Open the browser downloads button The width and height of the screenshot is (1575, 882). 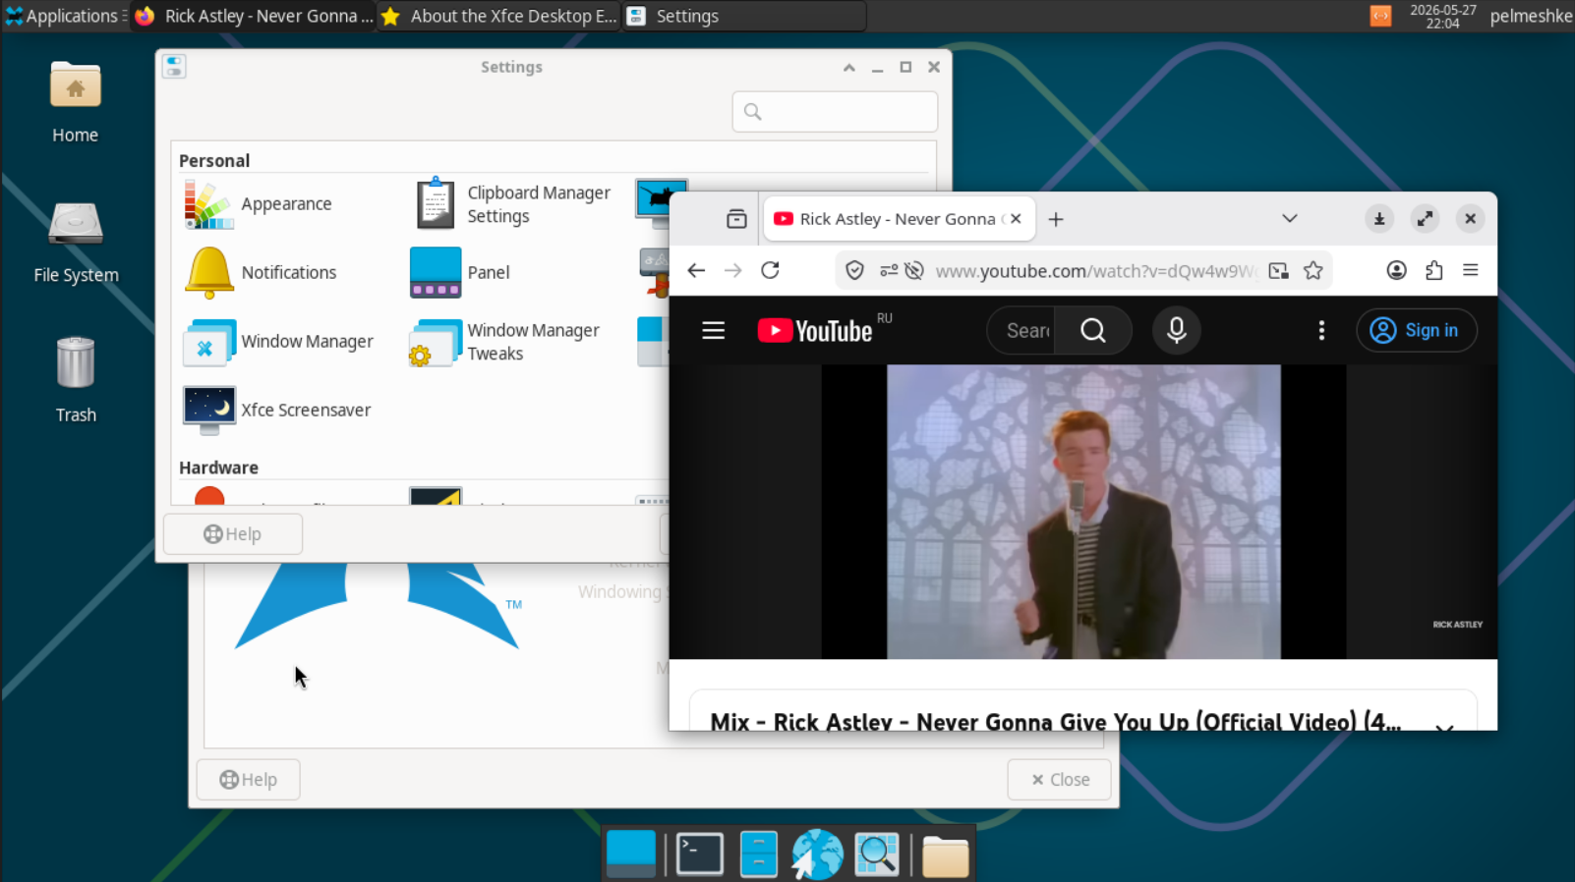1379,219
